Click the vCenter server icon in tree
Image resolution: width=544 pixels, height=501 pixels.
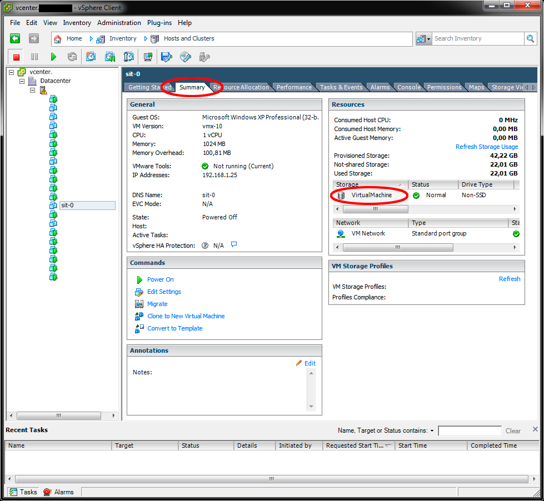22,72
